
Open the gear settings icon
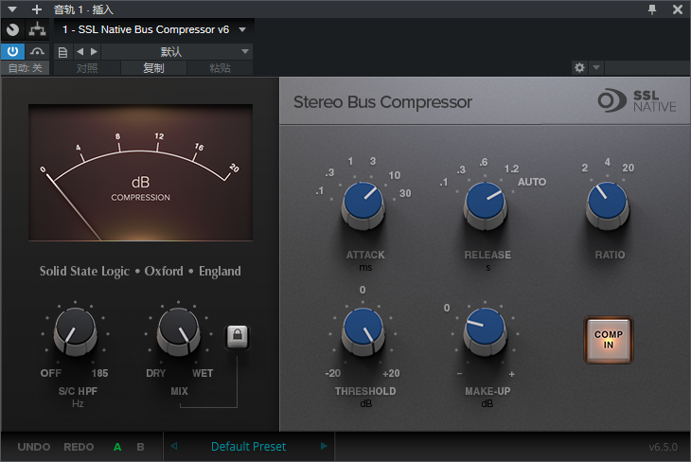tap(579, 67)
